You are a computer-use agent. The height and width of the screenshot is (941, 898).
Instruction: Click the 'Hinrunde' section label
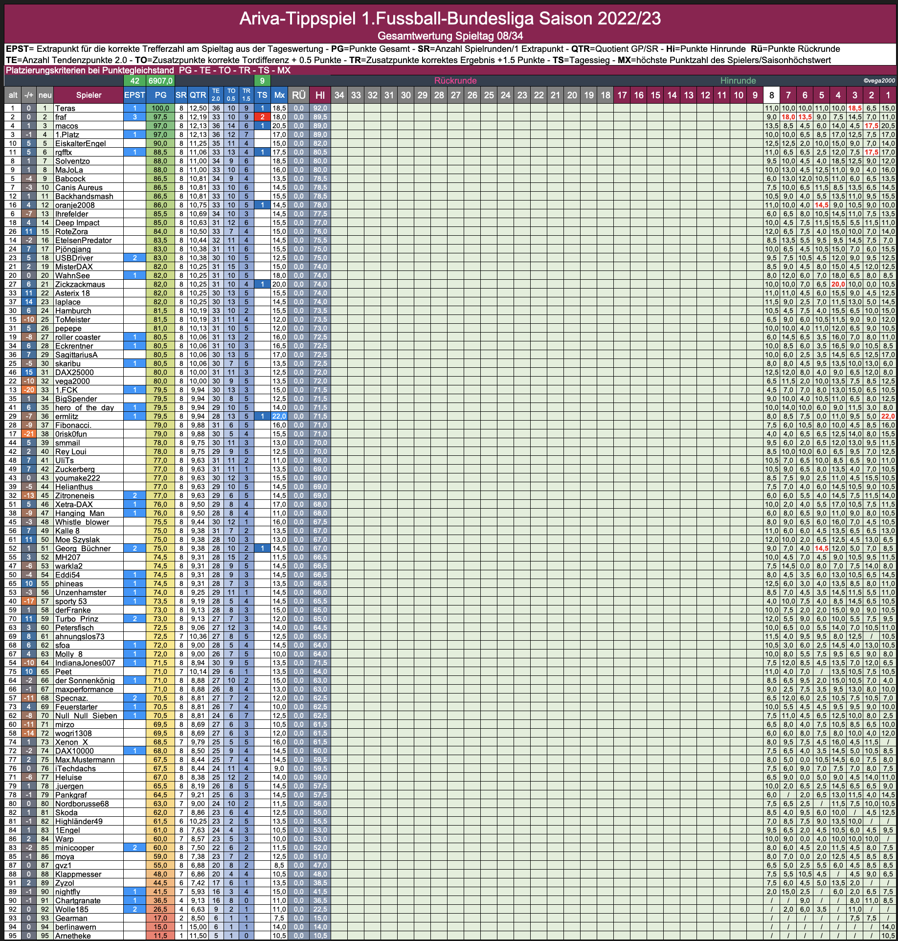pyautogui.click(x=738, y=81)
